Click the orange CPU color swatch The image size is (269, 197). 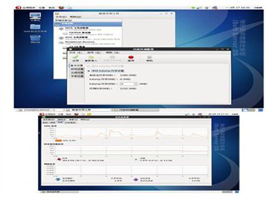point(59,141)
